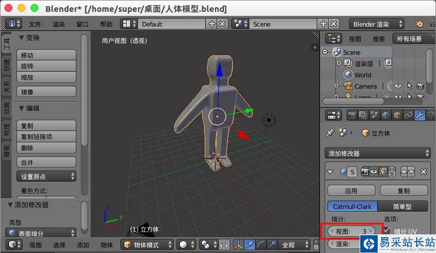The height and width of the screenshot is (253, 436).
Task: Click the 复制 modifier button
Action: (x=404, y=191)
